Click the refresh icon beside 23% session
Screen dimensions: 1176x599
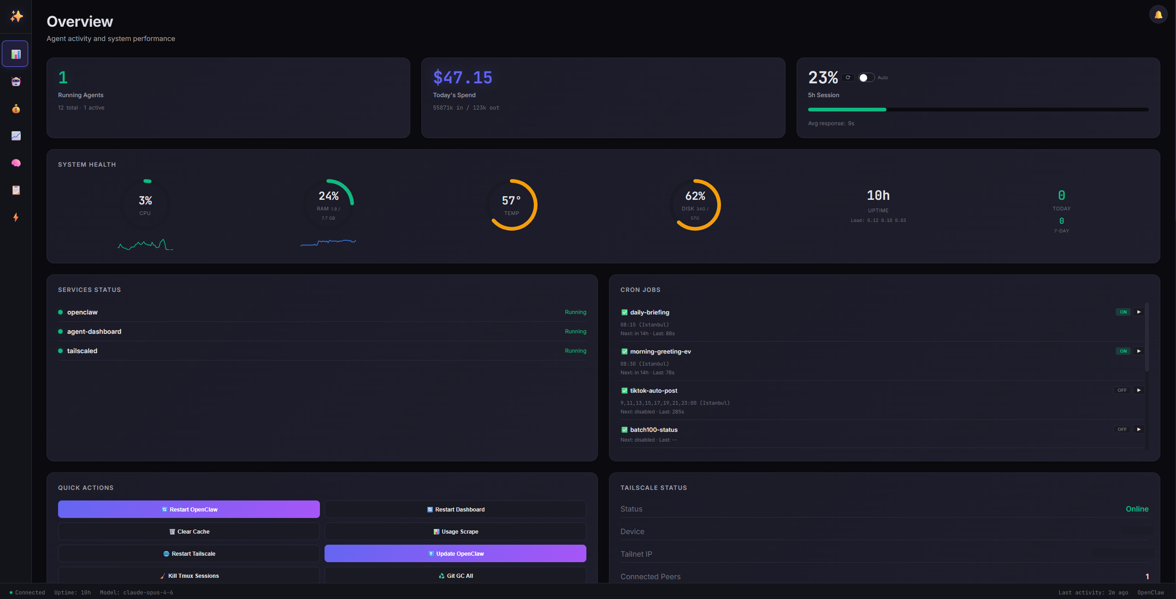pos(848,77)
